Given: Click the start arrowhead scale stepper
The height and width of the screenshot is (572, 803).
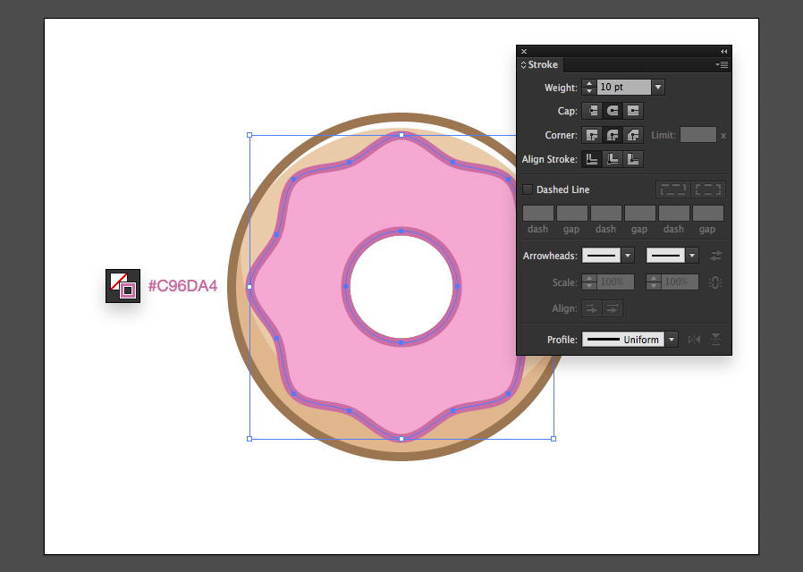Looking at the screenshot, I should pos(589,282).
